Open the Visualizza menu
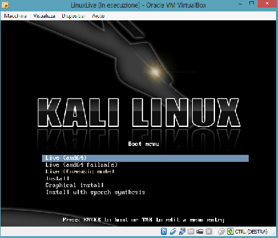278x238 pixels. (x=44, y=16)
